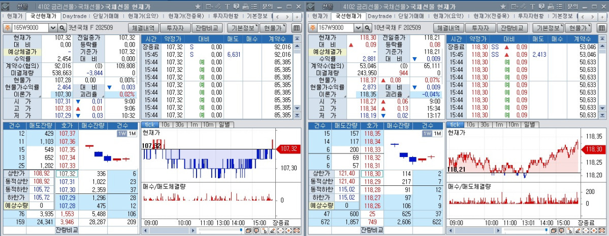Click the grid layout icon in right window

[x=601, y=28]
